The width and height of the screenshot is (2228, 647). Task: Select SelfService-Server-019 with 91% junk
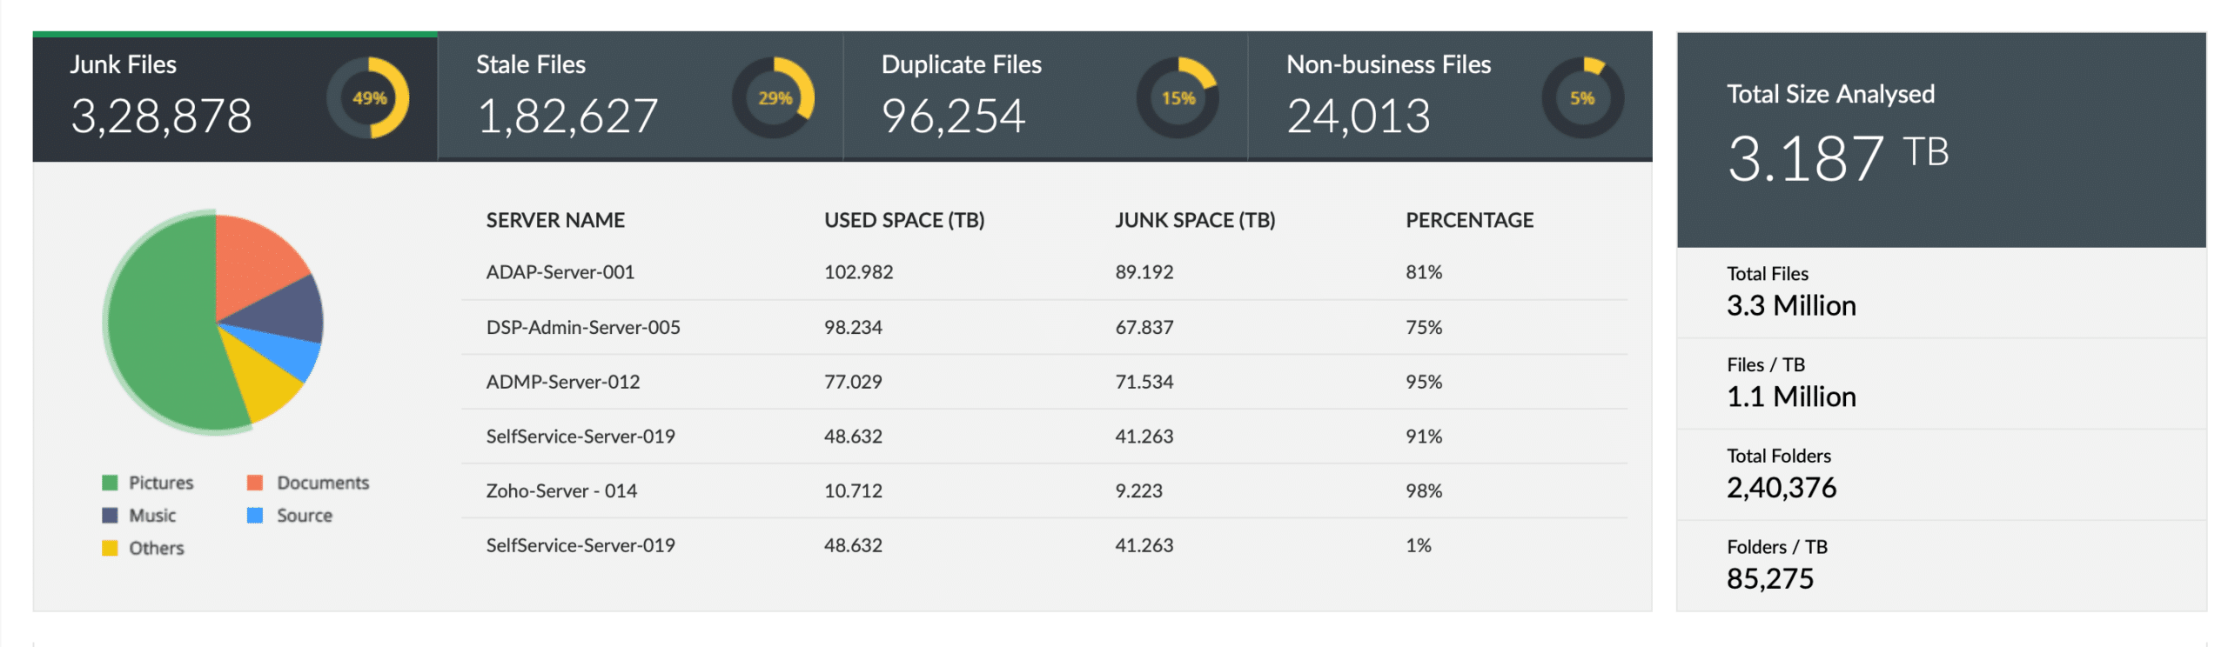[x=580, y=437]
